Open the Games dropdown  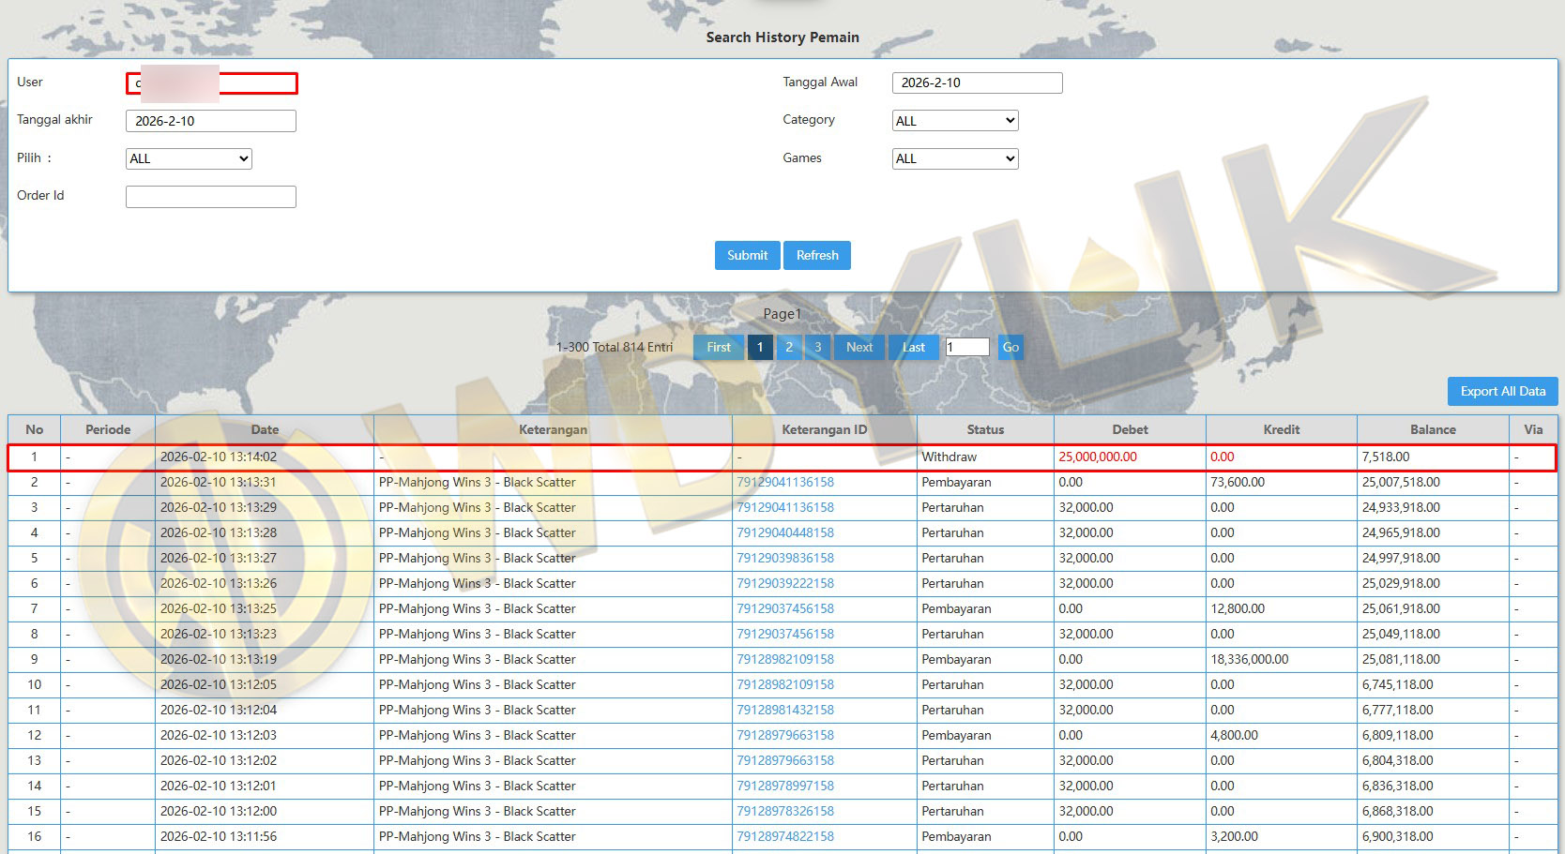point(954,158)
